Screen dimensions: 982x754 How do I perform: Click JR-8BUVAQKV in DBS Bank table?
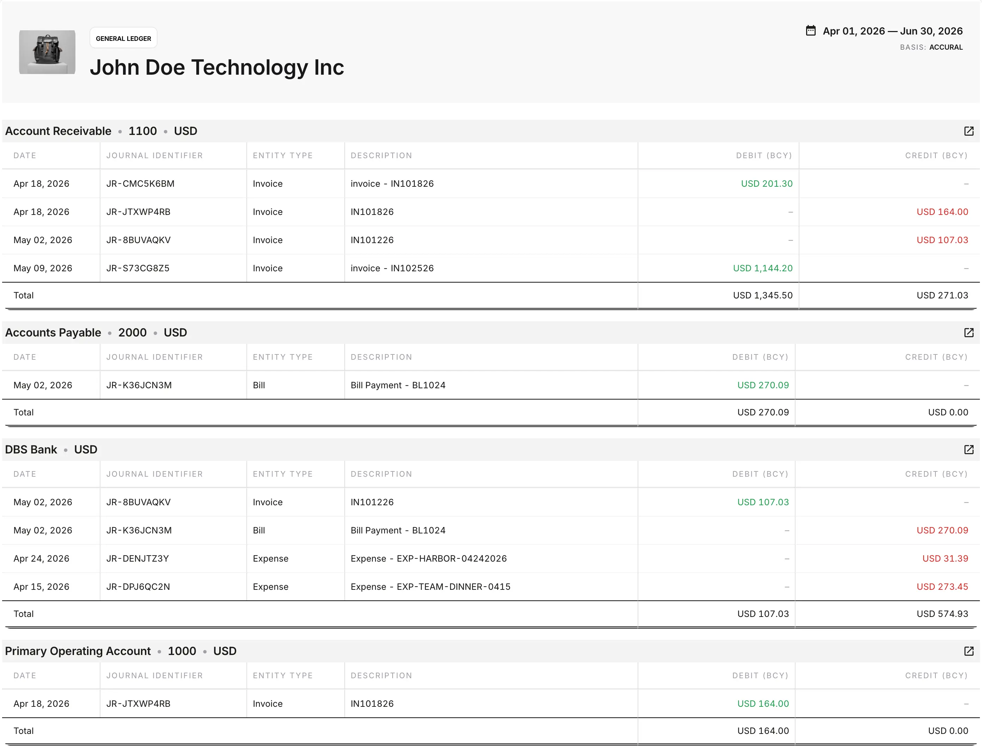click(138, 502)
